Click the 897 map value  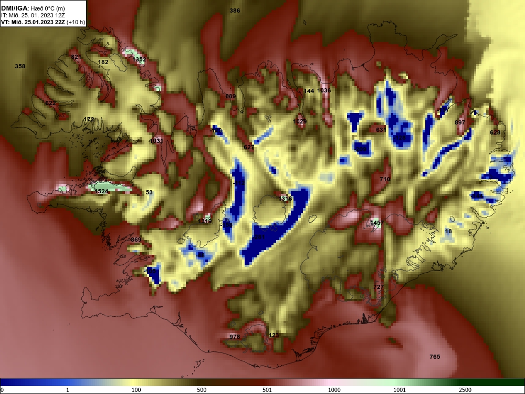coord(460,122)
